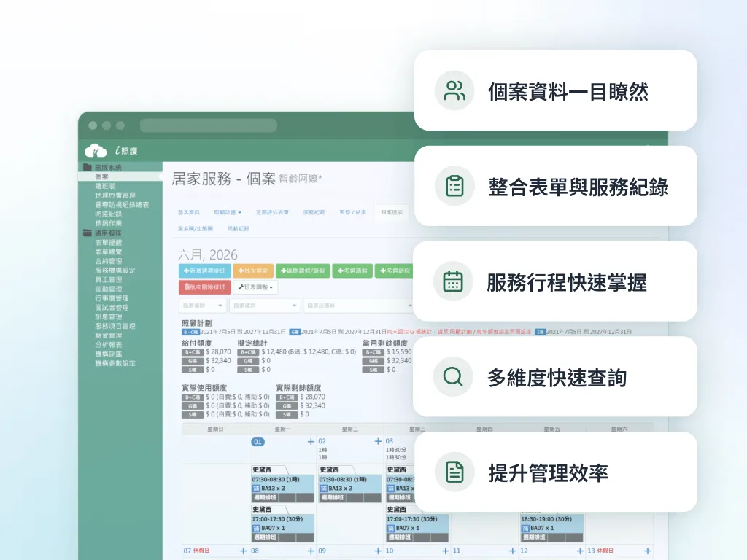Open the 班表調整 wrench dropdown
Viewport: 747px width, 560px height.
(x=255, y=287)
